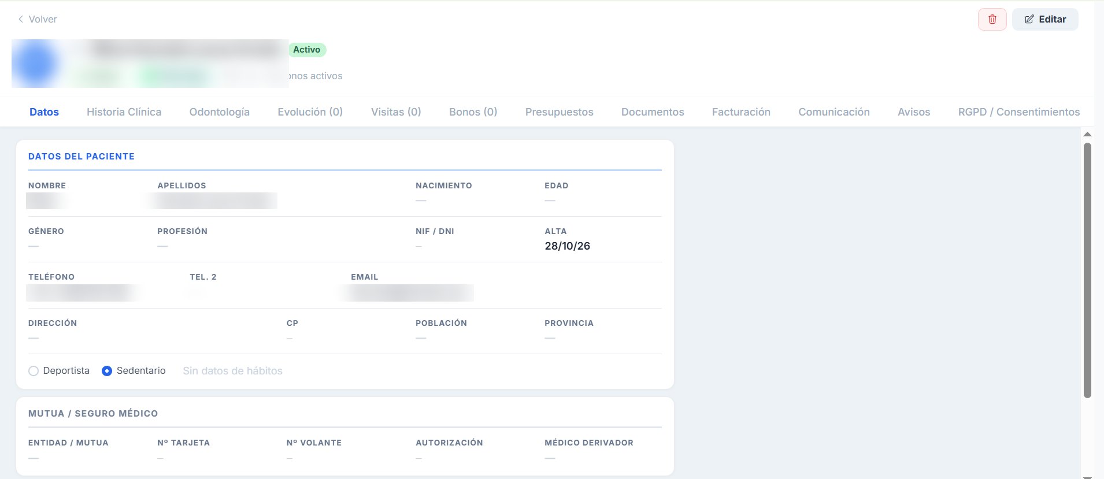Click the Activo status badge
Screen dimensions: 1104x479
pos(307,50)
